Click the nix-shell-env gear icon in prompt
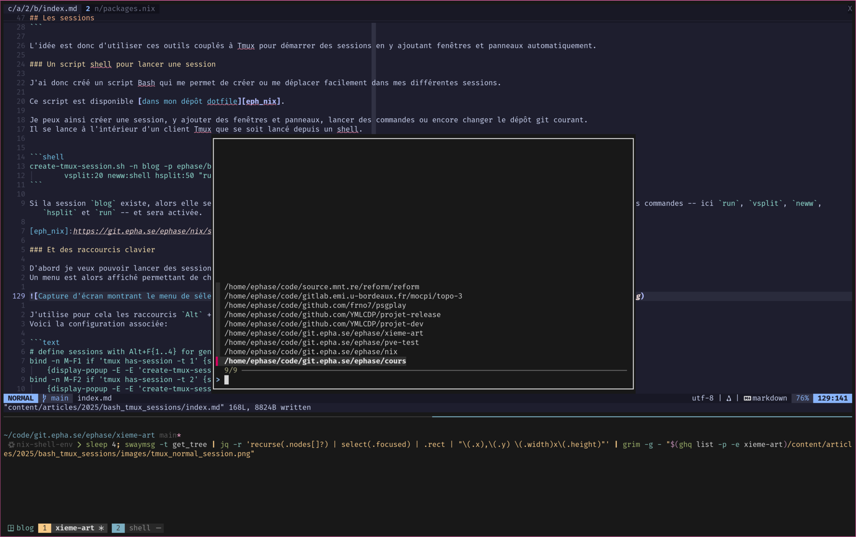Viewport: 856px width, 537px height. [11, 444]
